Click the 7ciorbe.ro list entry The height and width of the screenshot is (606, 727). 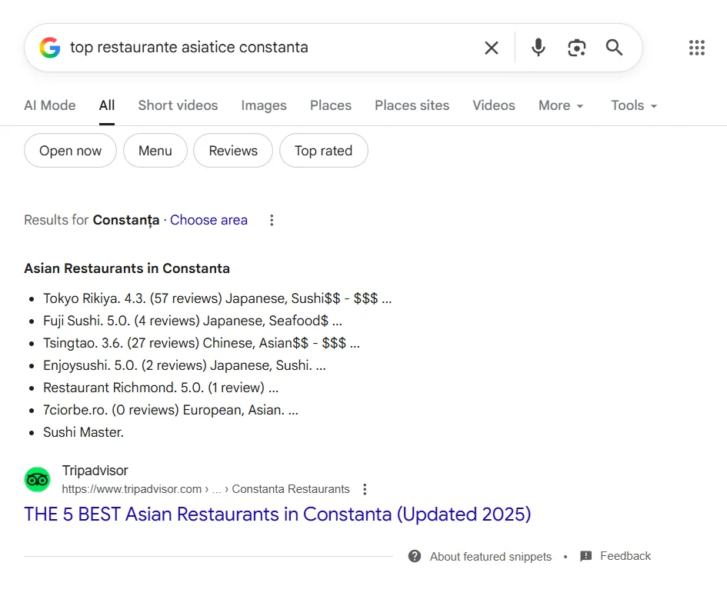171,410
